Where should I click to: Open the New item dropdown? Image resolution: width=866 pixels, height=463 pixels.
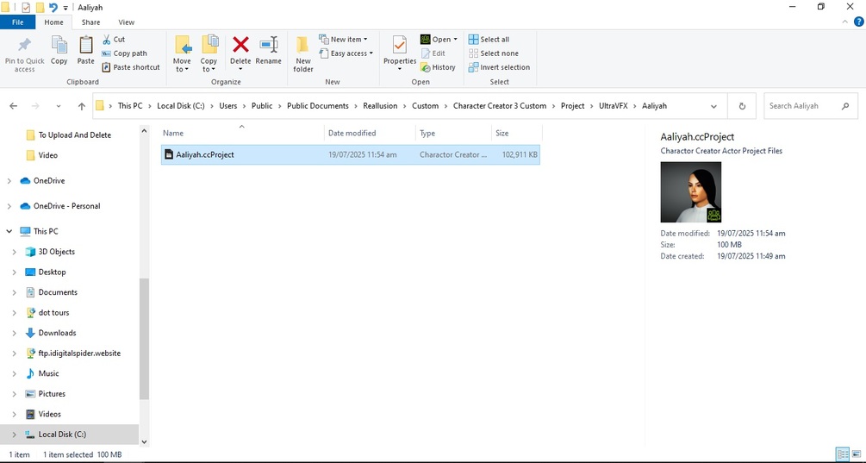click(x=343, y=39)
